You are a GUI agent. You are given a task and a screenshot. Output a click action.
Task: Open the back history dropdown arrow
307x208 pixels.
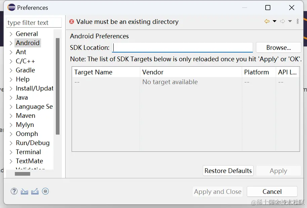(x=274, y=21)
